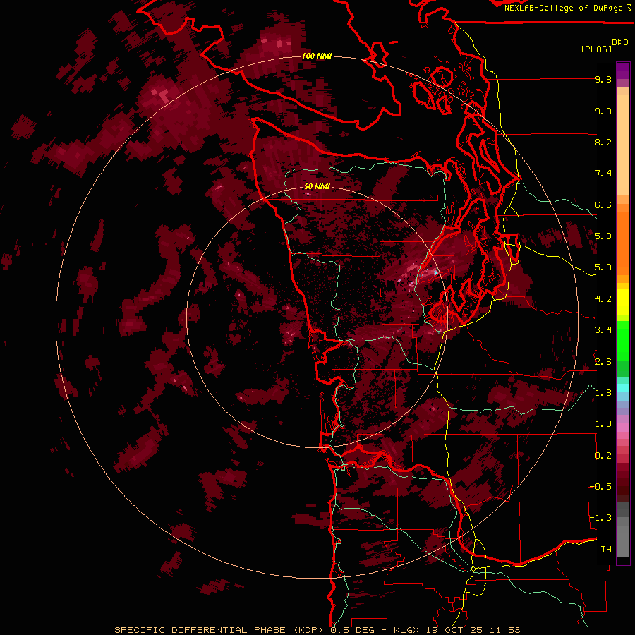Click the 11:58 time stamp in the caption
The height and width of the screenshot is (635, 635).
pyautogui.click(x=504, y=630)
